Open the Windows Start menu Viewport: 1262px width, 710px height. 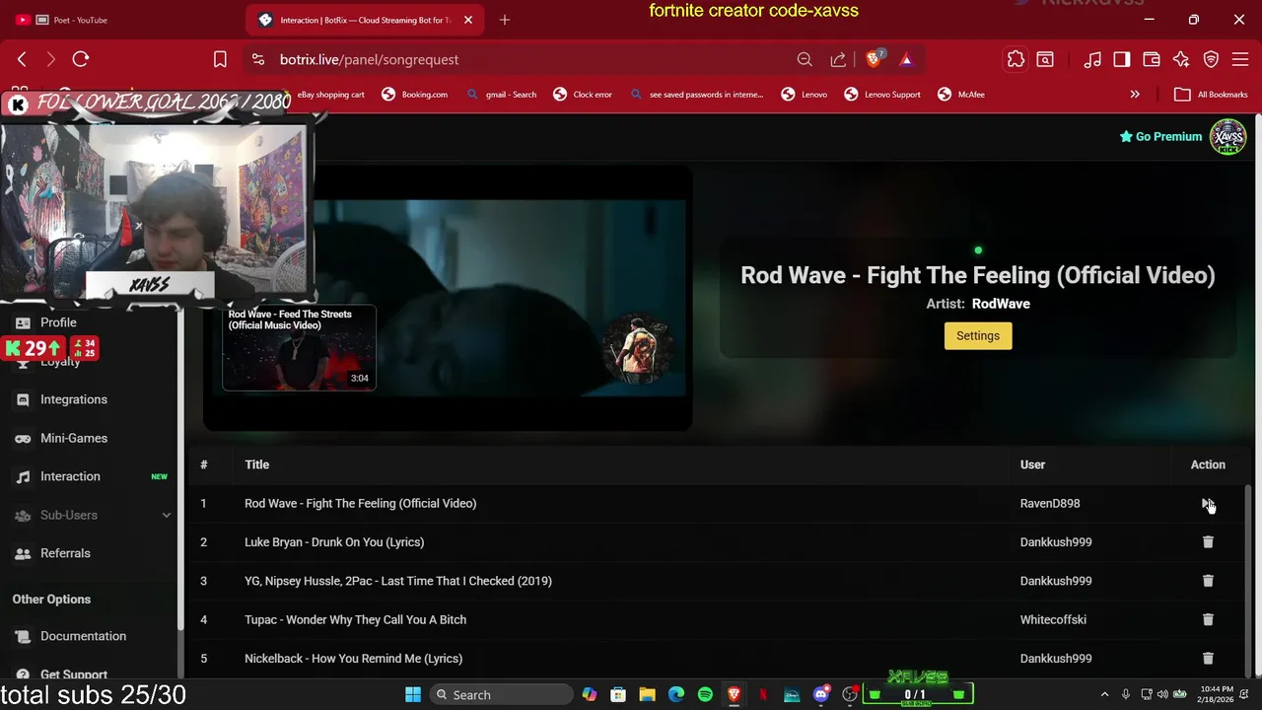coord(412,694)
